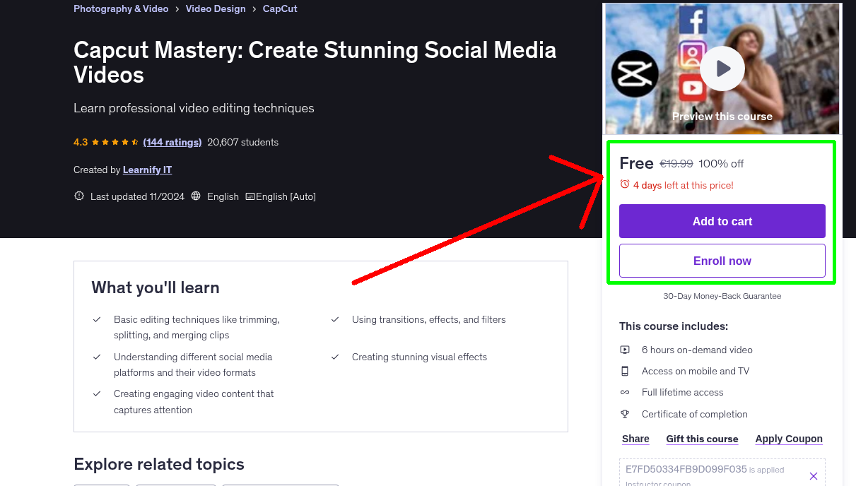Viewport: 856px width, 486px height.
Task: Click Gift this course
Action: point(702,439)
